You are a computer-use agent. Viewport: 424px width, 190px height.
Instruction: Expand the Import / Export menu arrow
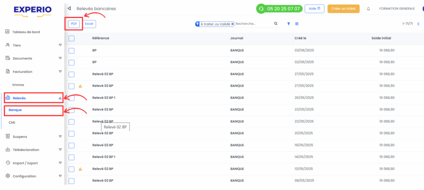60,163
